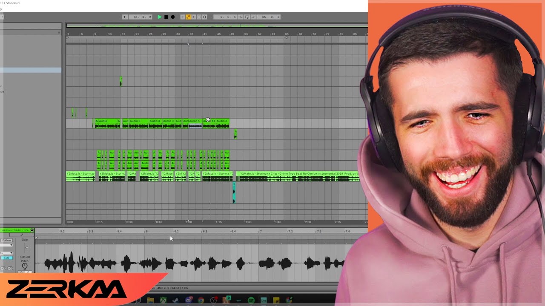Click the 0:15 mark on the time ruler
This screenshot has height=306, width=545.
pos(99,222)
